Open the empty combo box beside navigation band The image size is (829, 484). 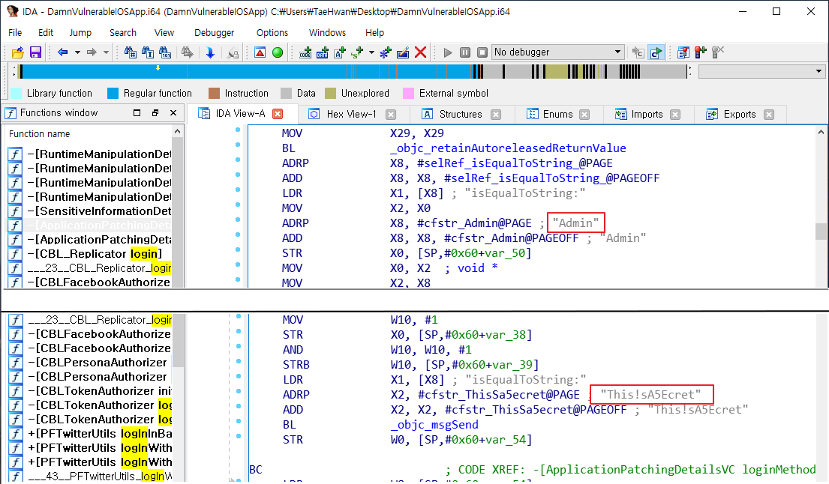coord(761,71)
